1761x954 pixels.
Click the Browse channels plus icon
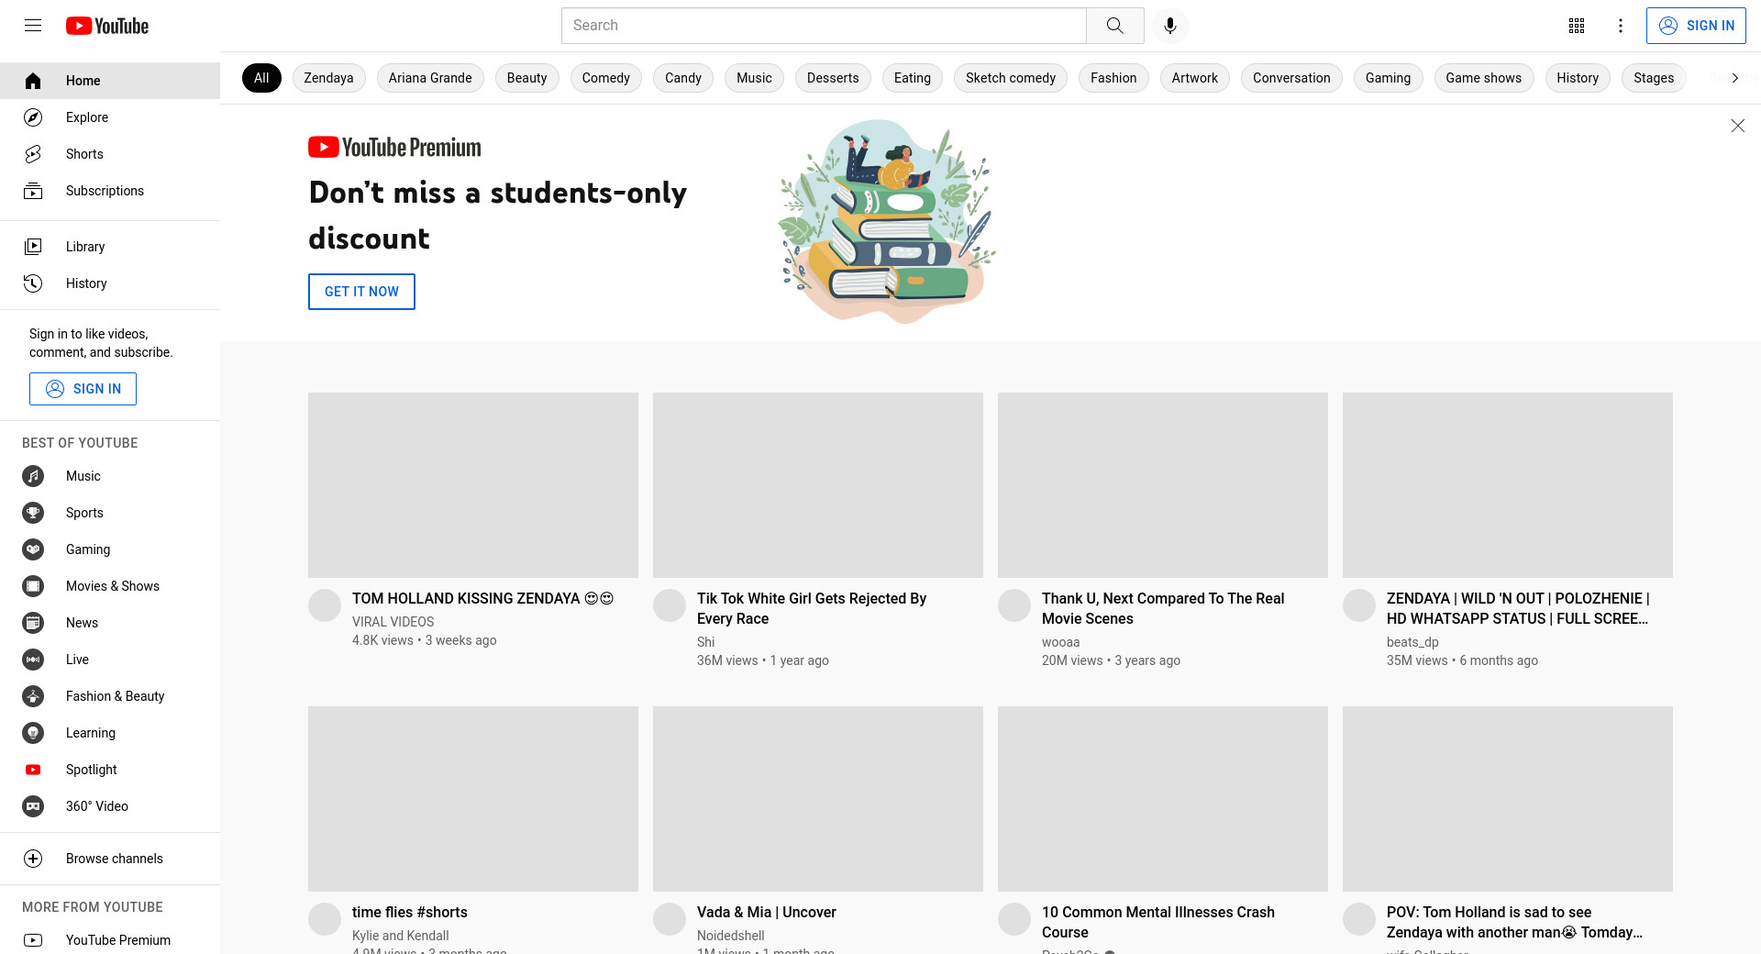click(x=33, y=859)
